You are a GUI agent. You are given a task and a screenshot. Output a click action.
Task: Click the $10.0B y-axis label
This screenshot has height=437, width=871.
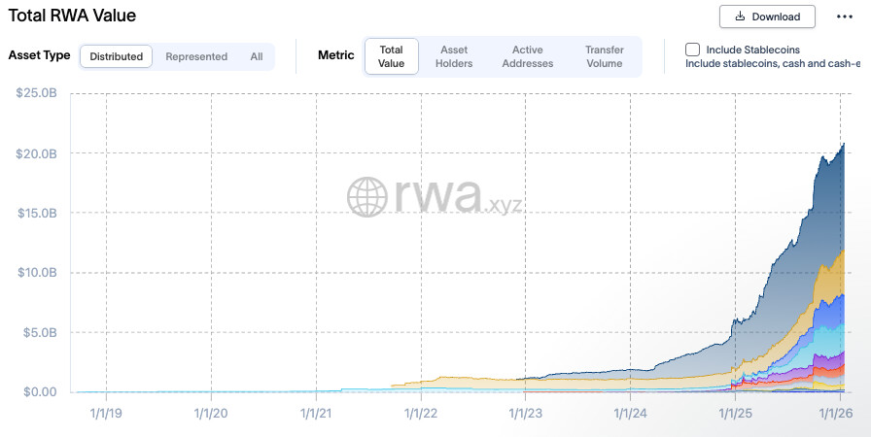coord(37,273)
